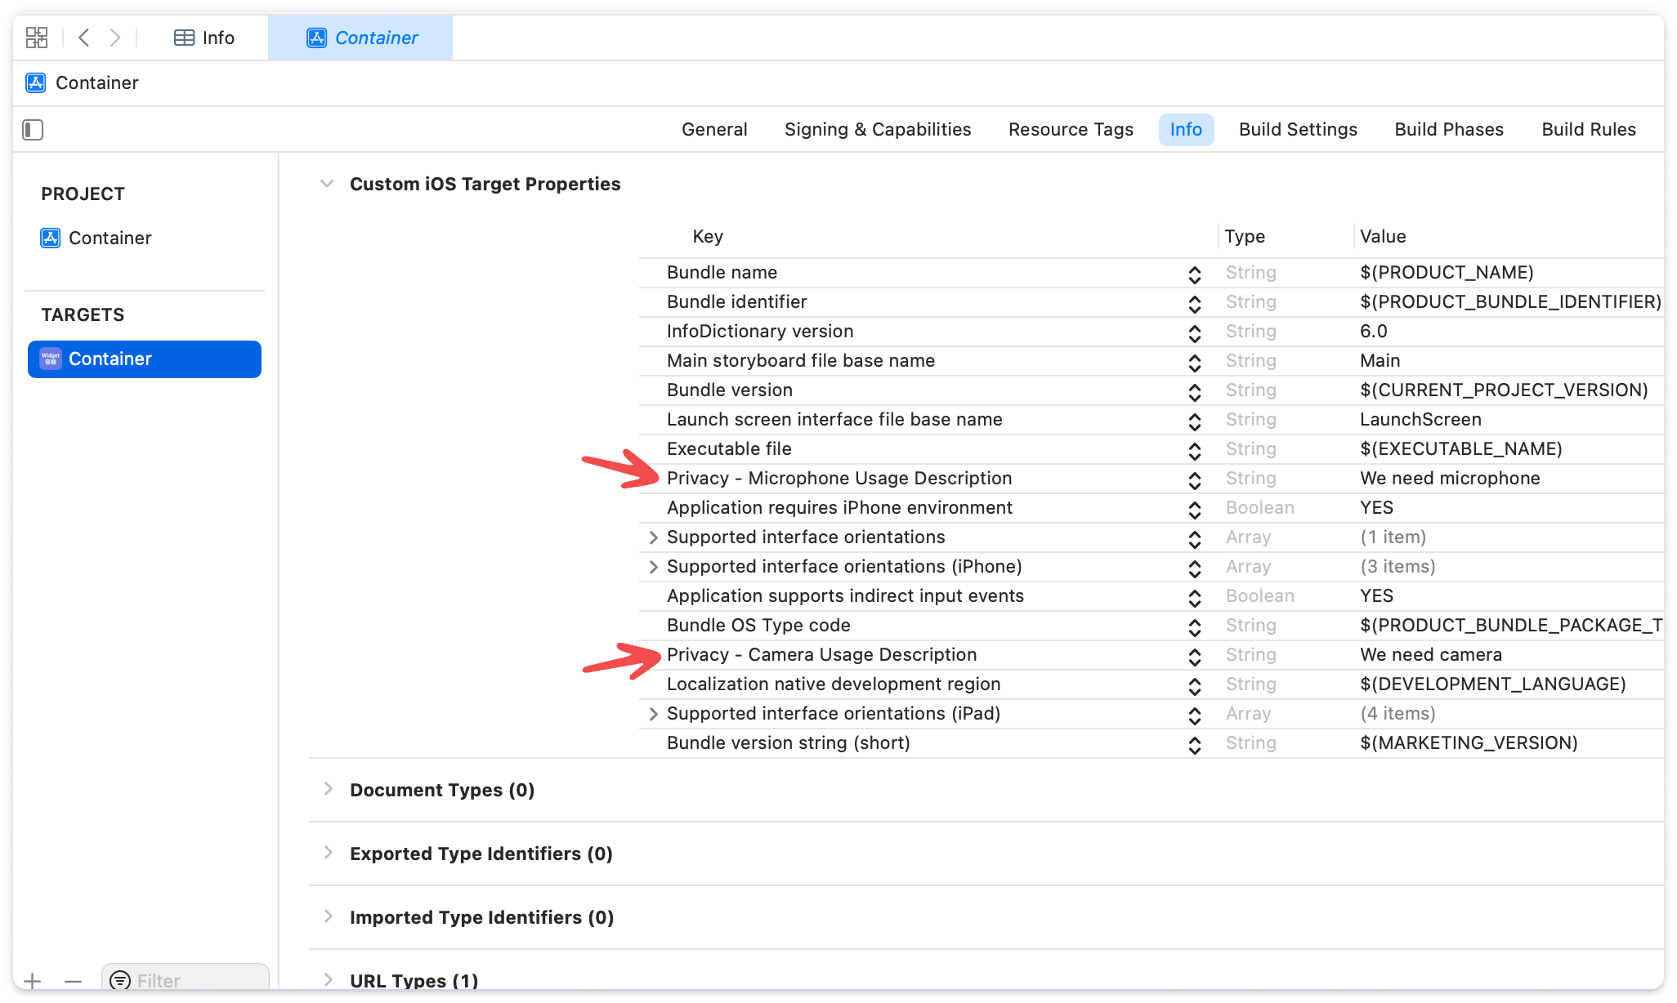Expand the URL Types section

[x=329, y=979]
